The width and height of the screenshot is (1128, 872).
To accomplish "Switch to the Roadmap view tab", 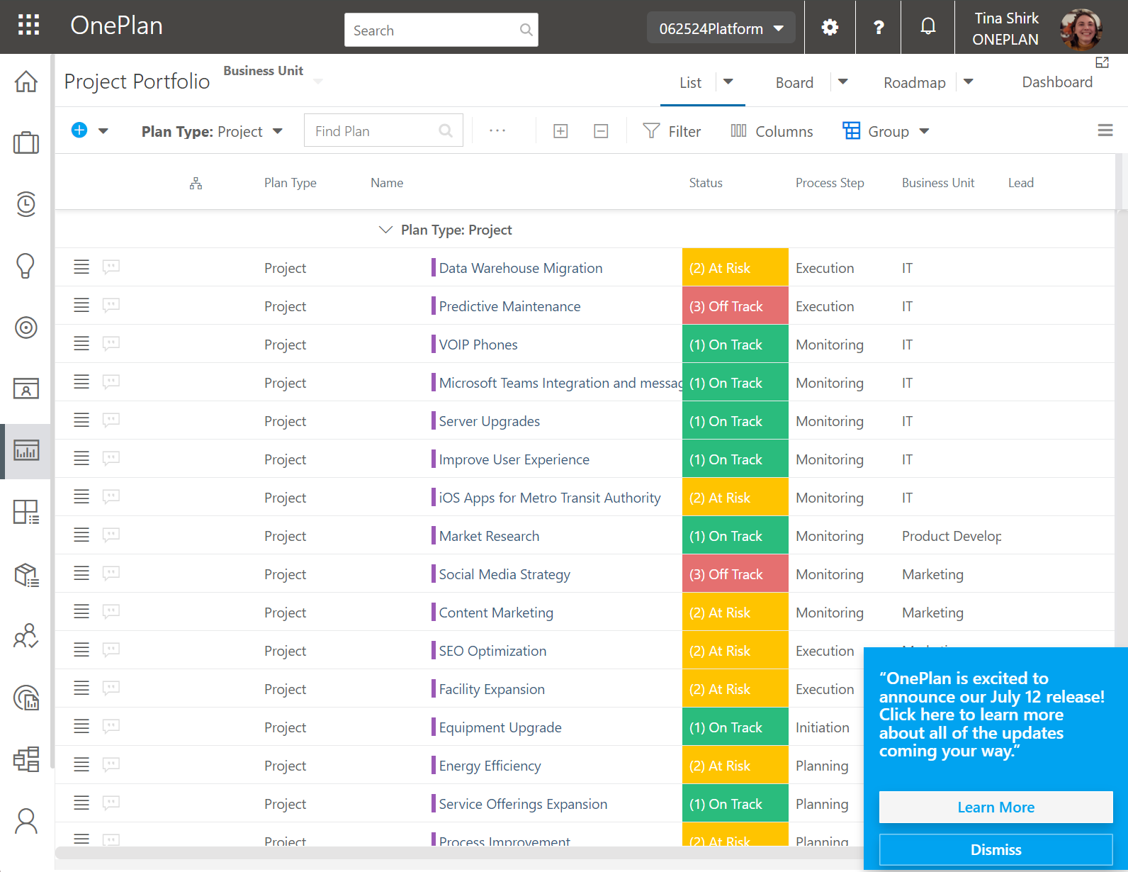I will [914, 83].
